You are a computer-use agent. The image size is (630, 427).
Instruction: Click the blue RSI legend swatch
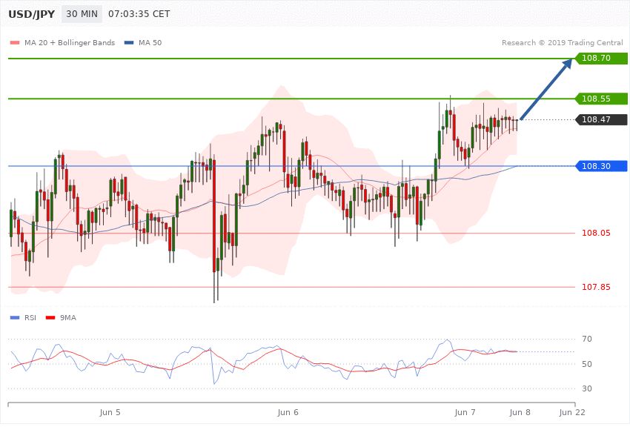tap(15, 318)
